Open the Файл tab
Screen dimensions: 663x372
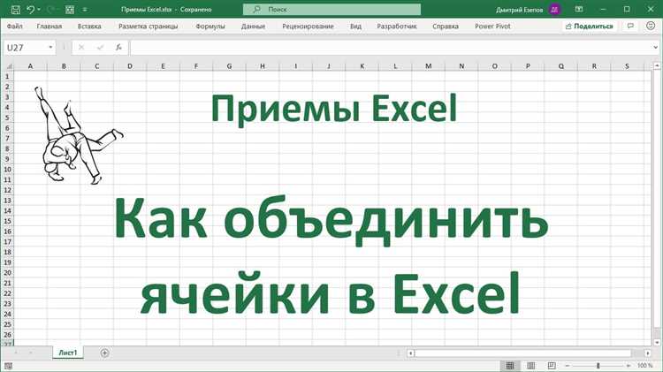point(15,27)
